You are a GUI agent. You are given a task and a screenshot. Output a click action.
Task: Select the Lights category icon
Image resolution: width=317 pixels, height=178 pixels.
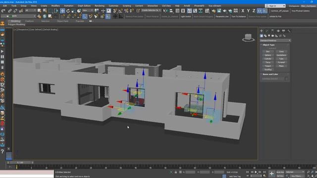tap(269, 36)
